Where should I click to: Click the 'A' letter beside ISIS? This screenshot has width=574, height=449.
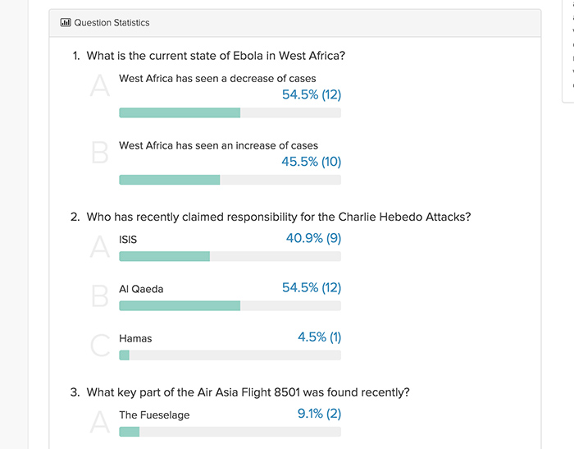click(99, 247)
